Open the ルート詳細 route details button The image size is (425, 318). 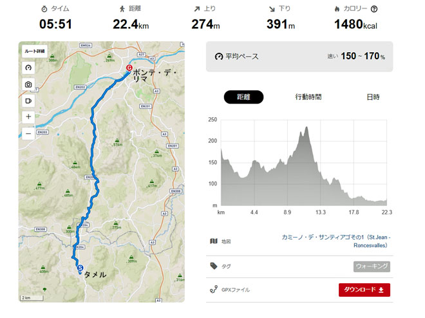point(35,51)
